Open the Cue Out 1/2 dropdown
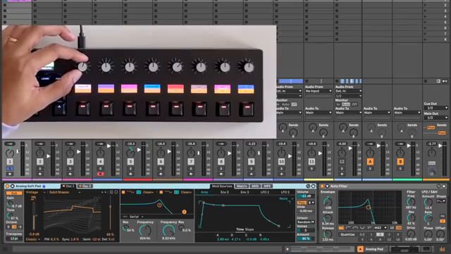Screen dimensions: 451x254 [436, 108]
